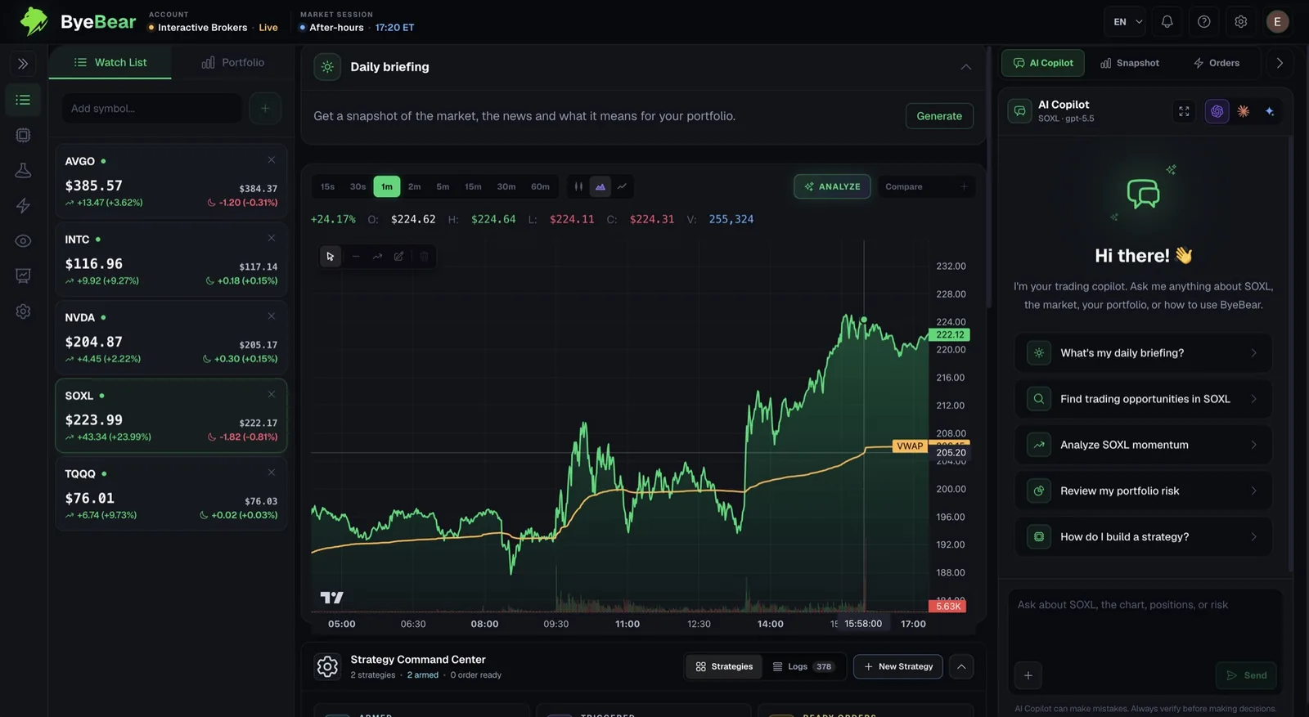
Task: Open the eye watch icon in sidebar
Action: coord(23,240)
